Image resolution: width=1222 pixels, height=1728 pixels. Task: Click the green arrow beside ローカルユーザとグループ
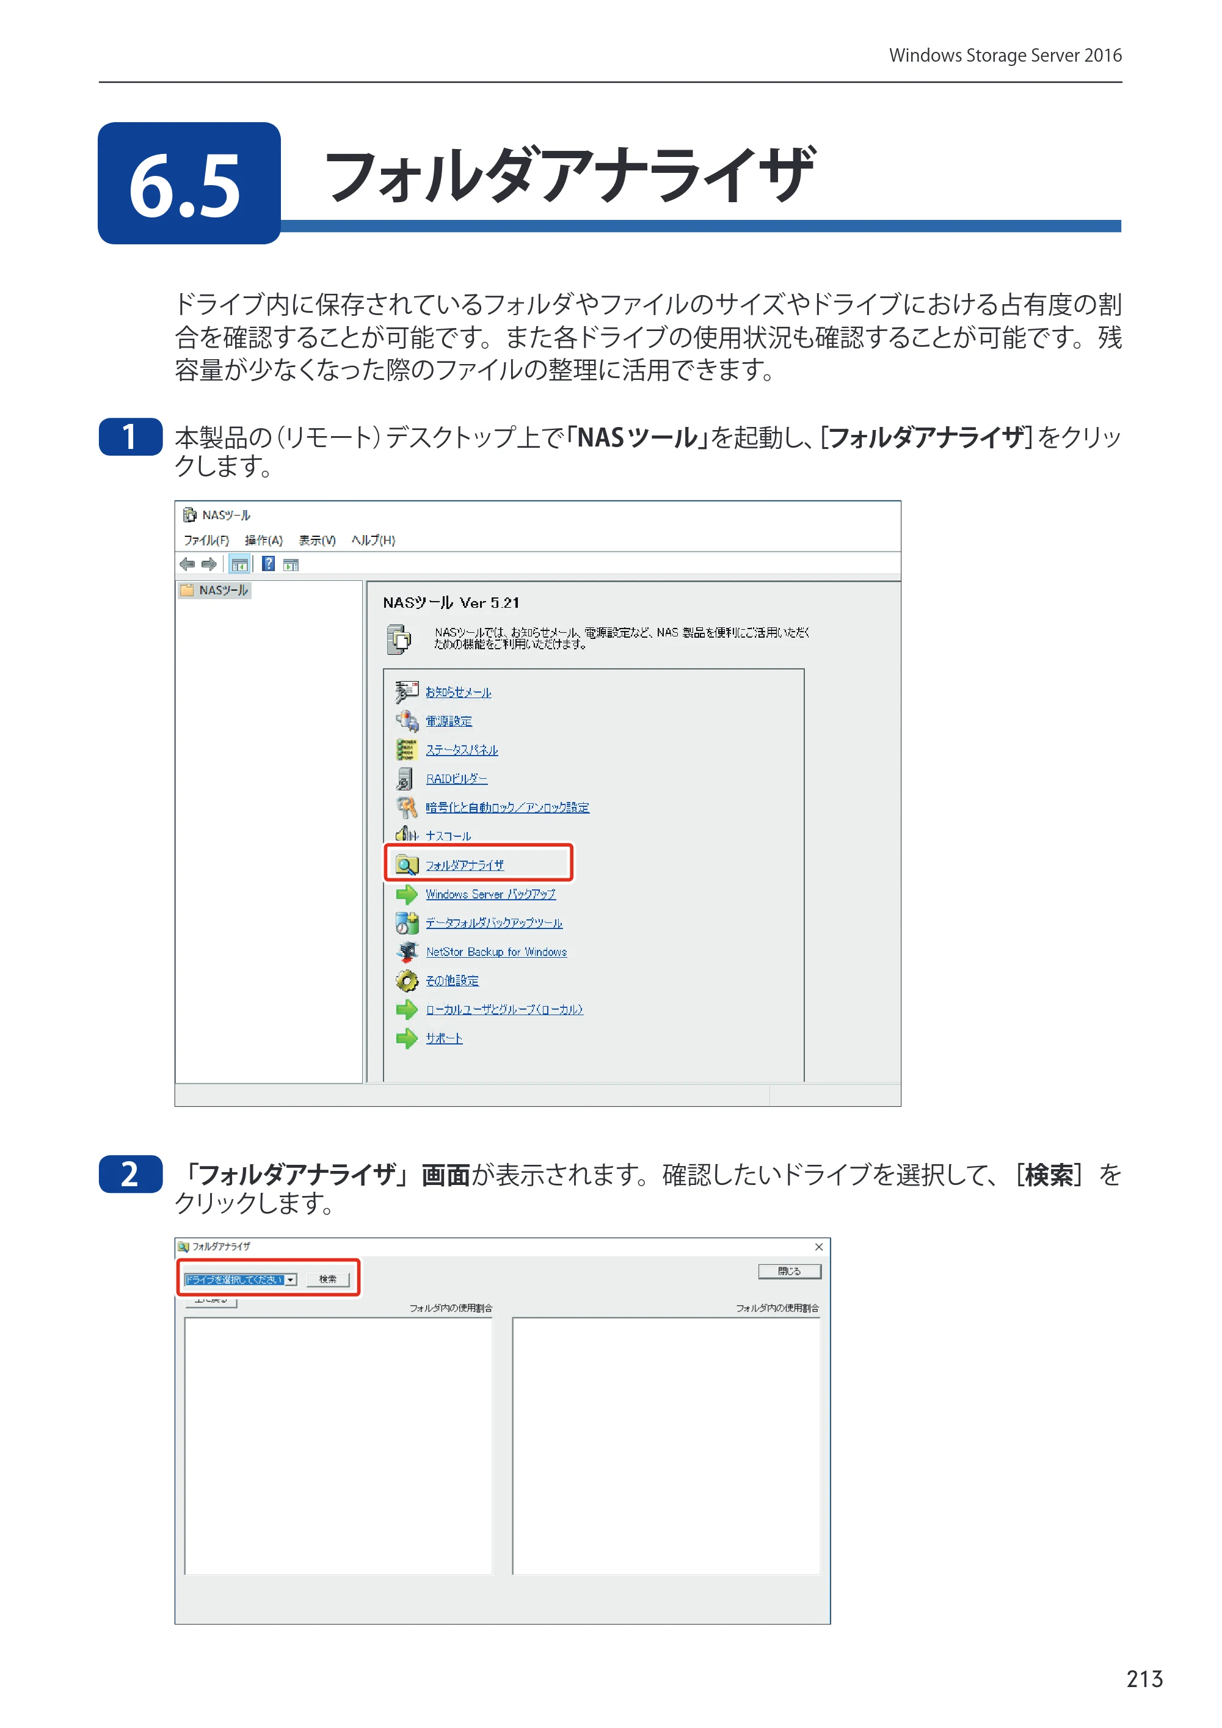click(406, 1009)
